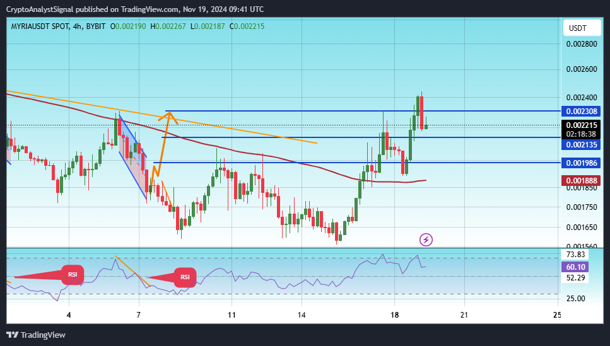Image resolution: width=610 pixels, height=346 pixels.
Task: Click the date 18 on time axis
Action: pyautogui.click(x=394, y=314)
